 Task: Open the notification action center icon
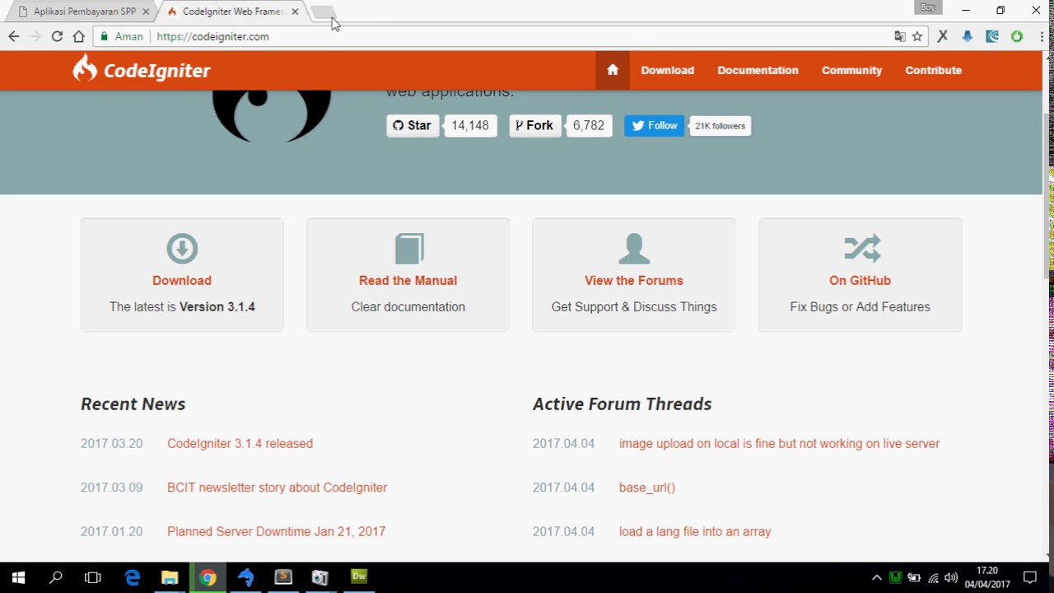pos(1030,578)
